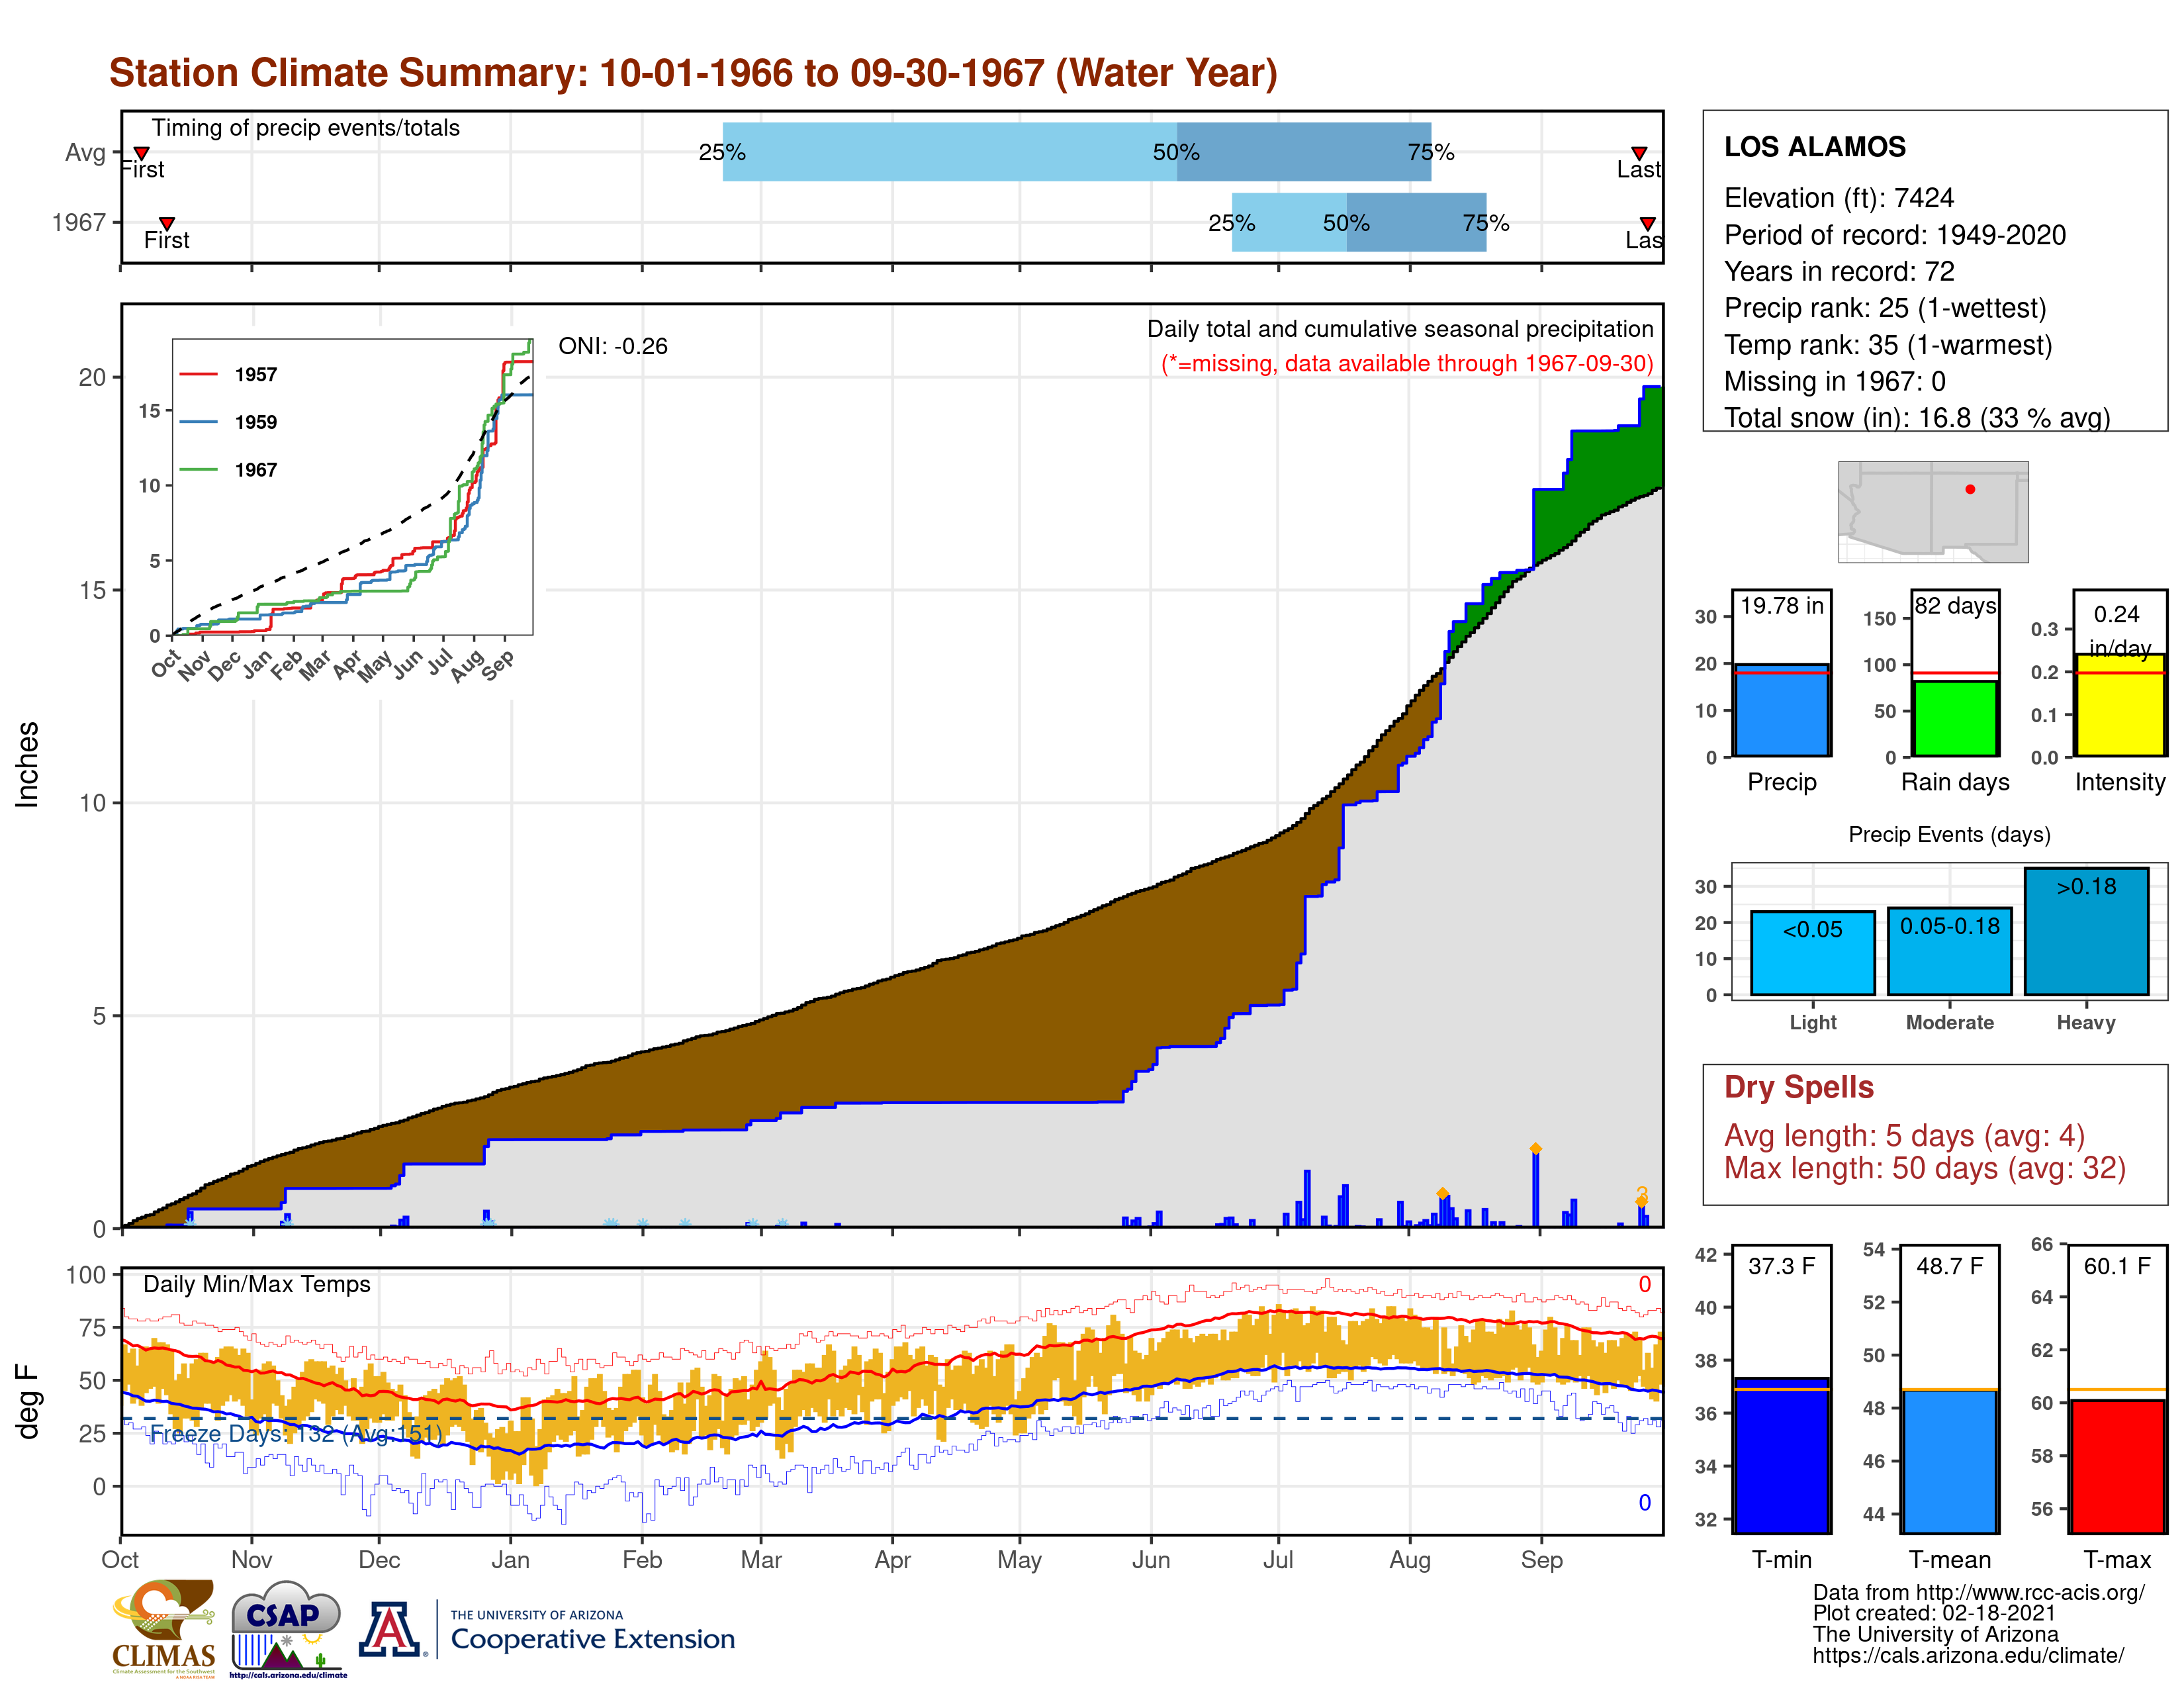Click the Timing of precip events/totals label

[x=306, y=128]
